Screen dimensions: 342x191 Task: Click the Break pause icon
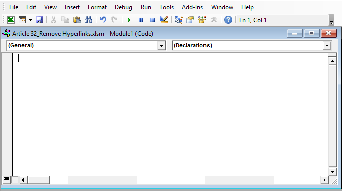coord(141,20)
